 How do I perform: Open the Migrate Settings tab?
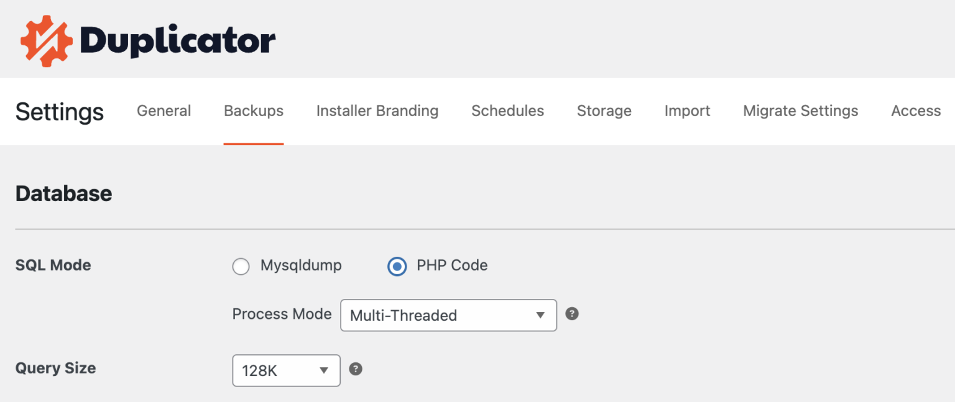point(800,111)
